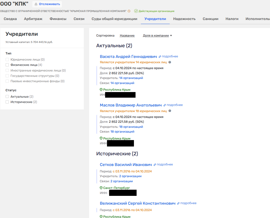Open Сетков Василий Иванович founder link
This screenshot has height=218, width=270.
point(126,165)
